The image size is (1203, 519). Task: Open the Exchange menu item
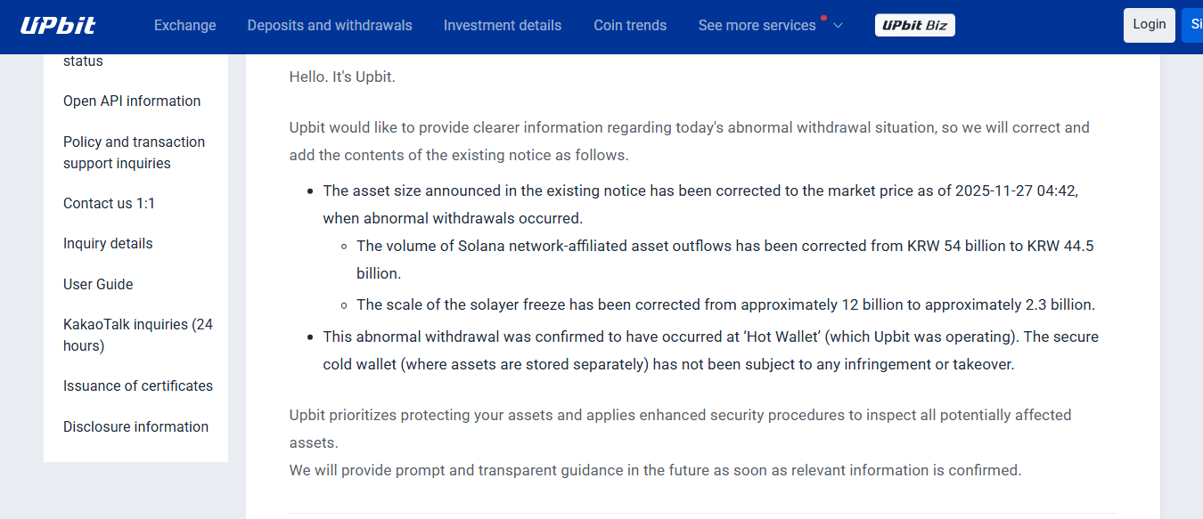(184, 25)
